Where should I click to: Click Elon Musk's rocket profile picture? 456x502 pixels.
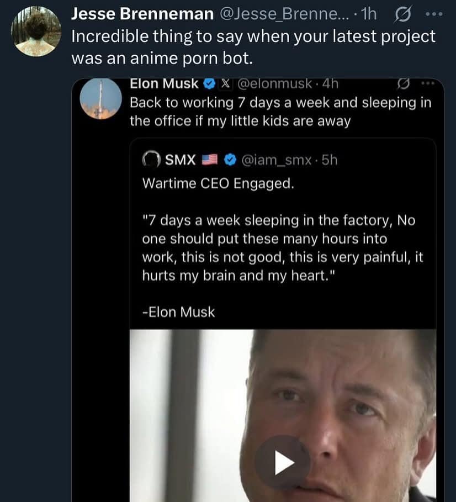100,98
